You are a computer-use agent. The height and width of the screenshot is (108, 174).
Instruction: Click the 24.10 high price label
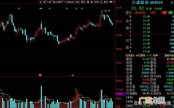click(x=107, y=11)
